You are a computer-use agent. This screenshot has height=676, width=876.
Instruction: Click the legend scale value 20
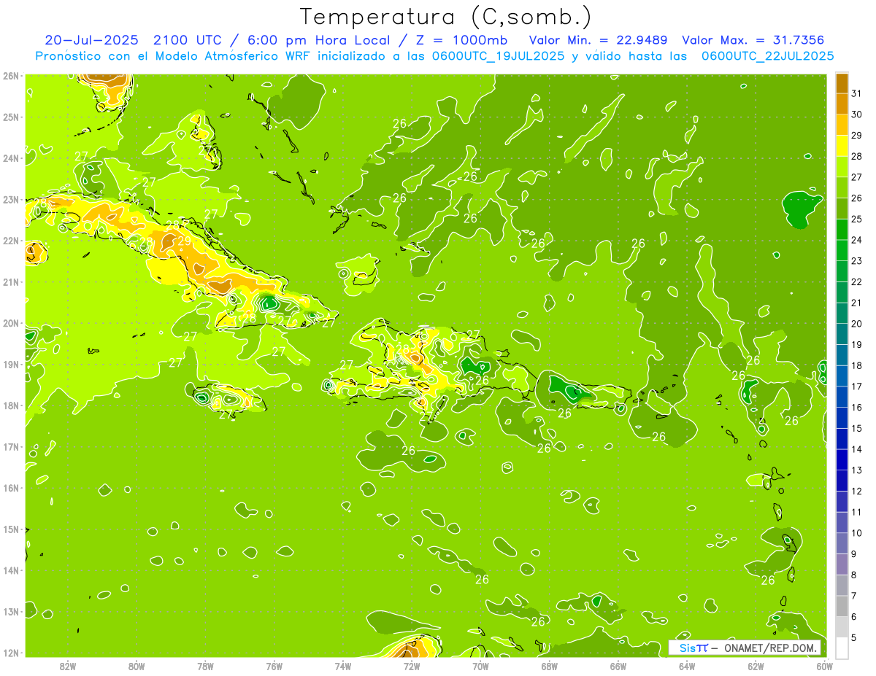click(x=857, y=324)
